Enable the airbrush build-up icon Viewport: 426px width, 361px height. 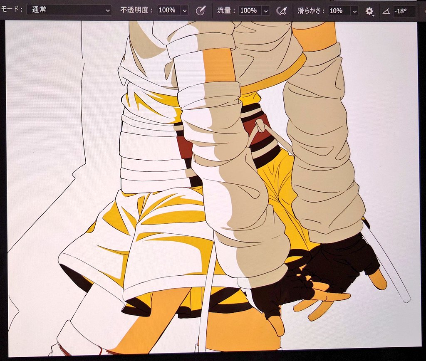point(281,11)
